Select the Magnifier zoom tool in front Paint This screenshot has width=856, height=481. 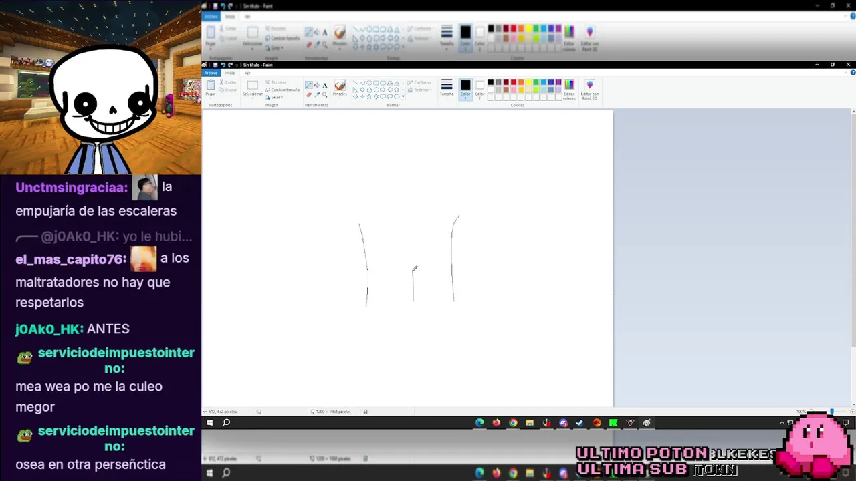324,95
